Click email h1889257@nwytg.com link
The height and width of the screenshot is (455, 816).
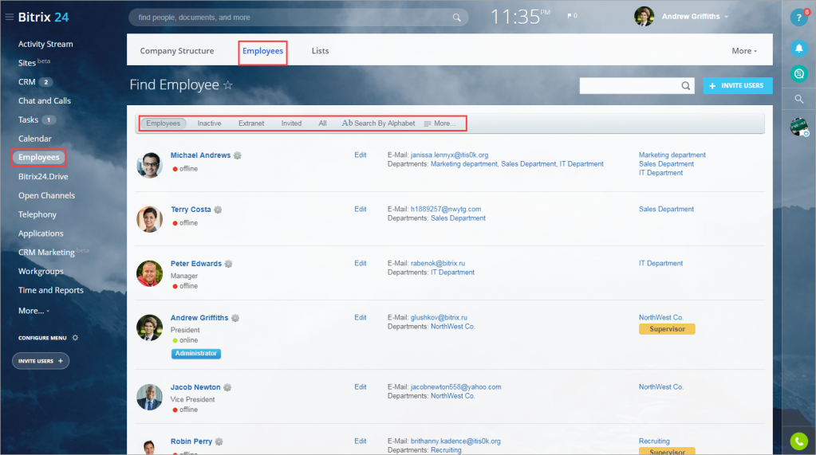(x=445, y=209)
